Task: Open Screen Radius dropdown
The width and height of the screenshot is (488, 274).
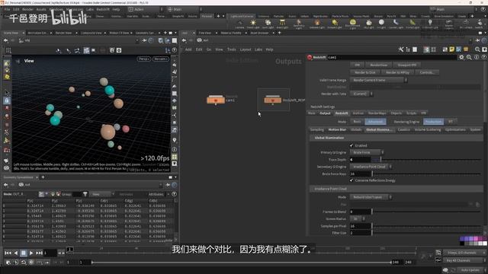Action: point(358,218)
